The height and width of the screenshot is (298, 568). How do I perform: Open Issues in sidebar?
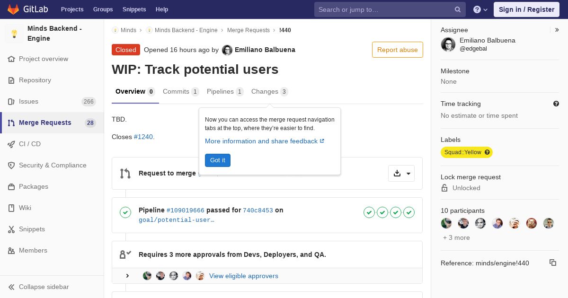[52, 101]
